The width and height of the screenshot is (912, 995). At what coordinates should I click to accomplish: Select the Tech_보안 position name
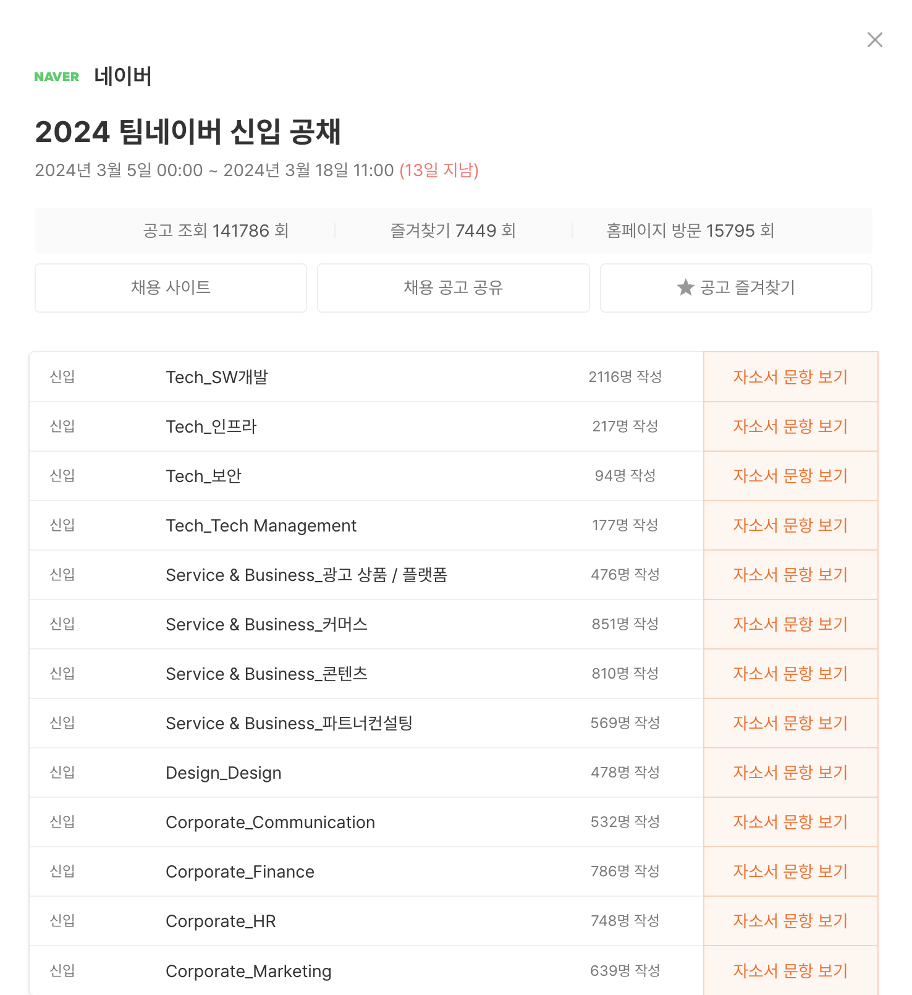coord(203,476)
